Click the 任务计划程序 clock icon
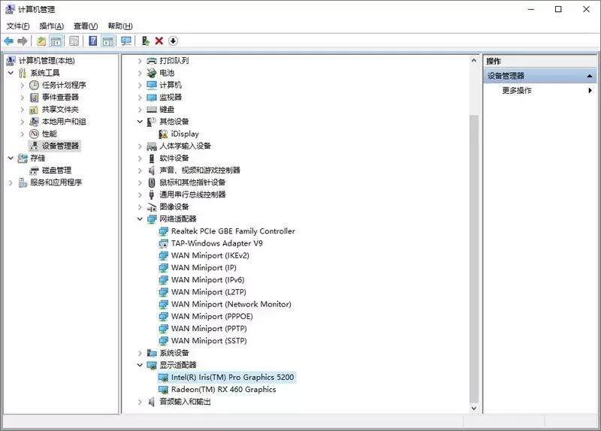Screen dimensions: 601x431 pyautogui.click(x=34, y=85)
